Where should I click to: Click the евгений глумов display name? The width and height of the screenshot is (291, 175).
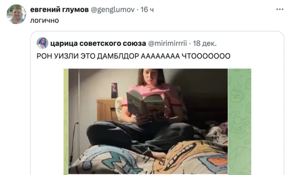(59, 9)
